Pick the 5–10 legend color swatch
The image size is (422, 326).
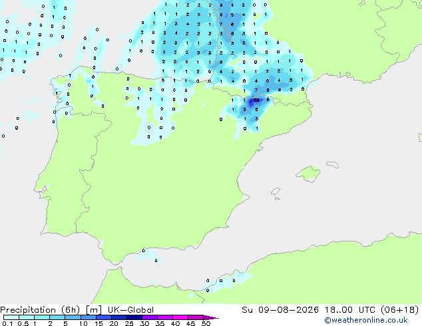click(x=73, y=317)
